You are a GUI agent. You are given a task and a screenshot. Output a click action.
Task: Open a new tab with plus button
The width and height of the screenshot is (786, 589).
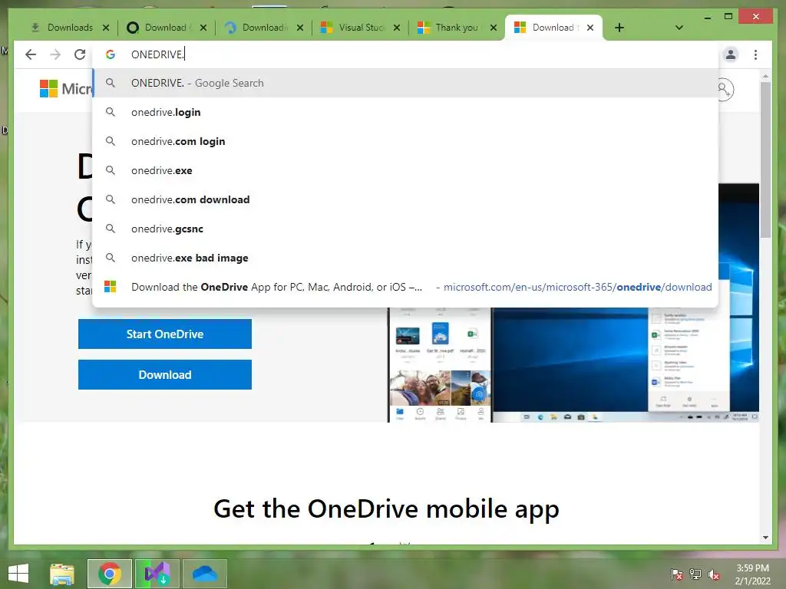pos(619,28)
